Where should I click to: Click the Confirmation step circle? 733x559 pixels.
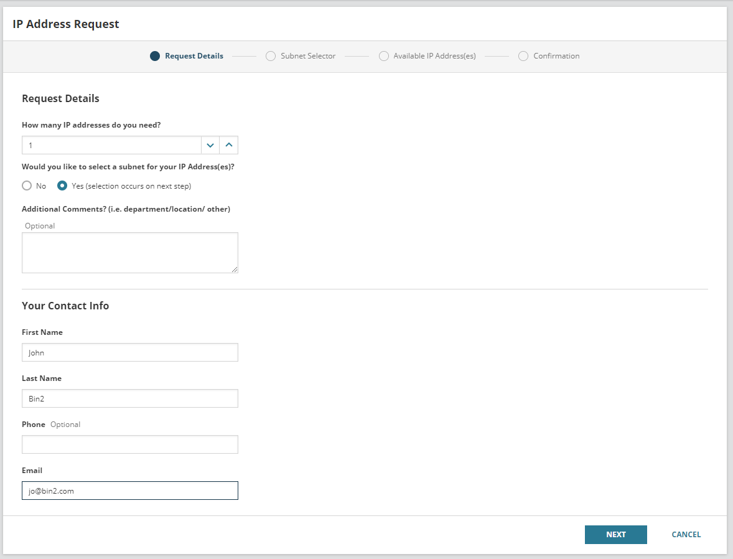[x=523, y=56]
